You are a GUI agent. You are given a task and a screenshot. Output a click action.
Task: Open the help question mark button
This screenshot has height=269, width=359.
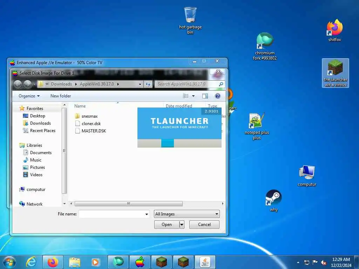point(218,96)
